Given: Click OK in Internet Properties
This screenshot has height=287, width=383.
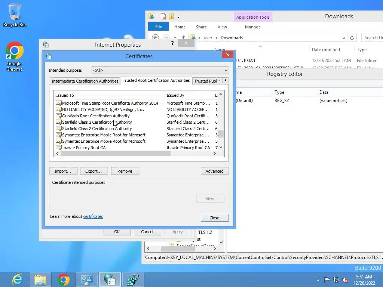Looking at the screenshot, I should point(117,232).
